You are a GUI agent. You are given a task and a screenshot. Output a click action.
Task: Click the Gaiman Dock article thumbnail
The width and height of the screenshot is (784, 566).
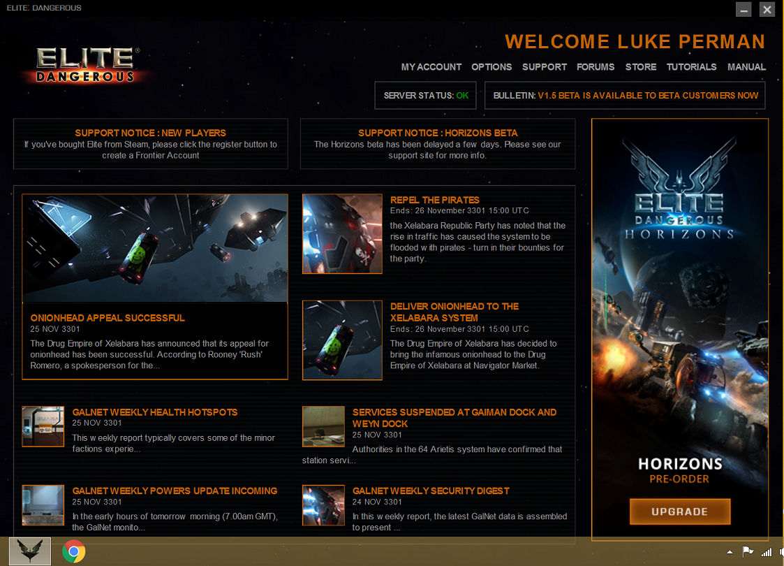[323, 426]
